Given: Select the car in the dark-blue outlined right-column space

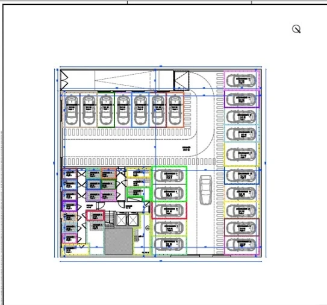Looking at the screenshot, I should tap(241, 176).
